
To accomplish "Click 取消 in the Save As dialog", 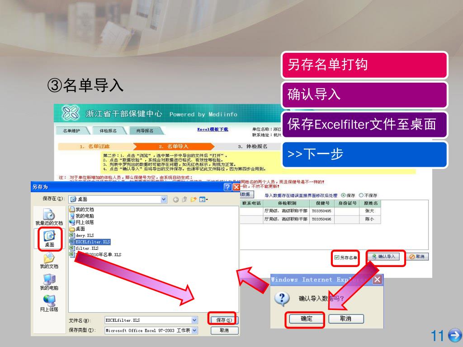I will 224,330.
